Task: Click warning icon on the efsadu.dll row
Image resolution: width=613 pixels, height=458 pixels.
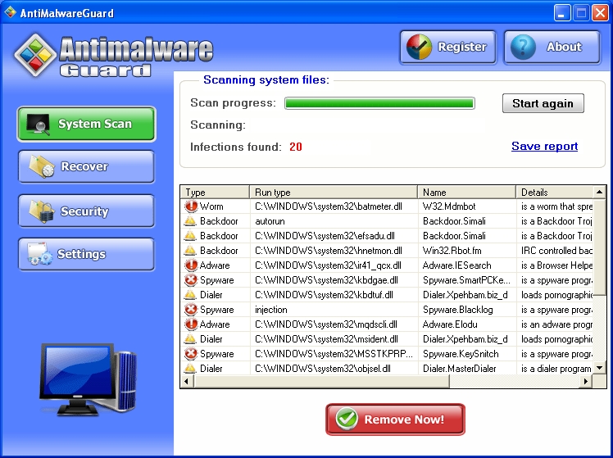Action: point(190,236)
